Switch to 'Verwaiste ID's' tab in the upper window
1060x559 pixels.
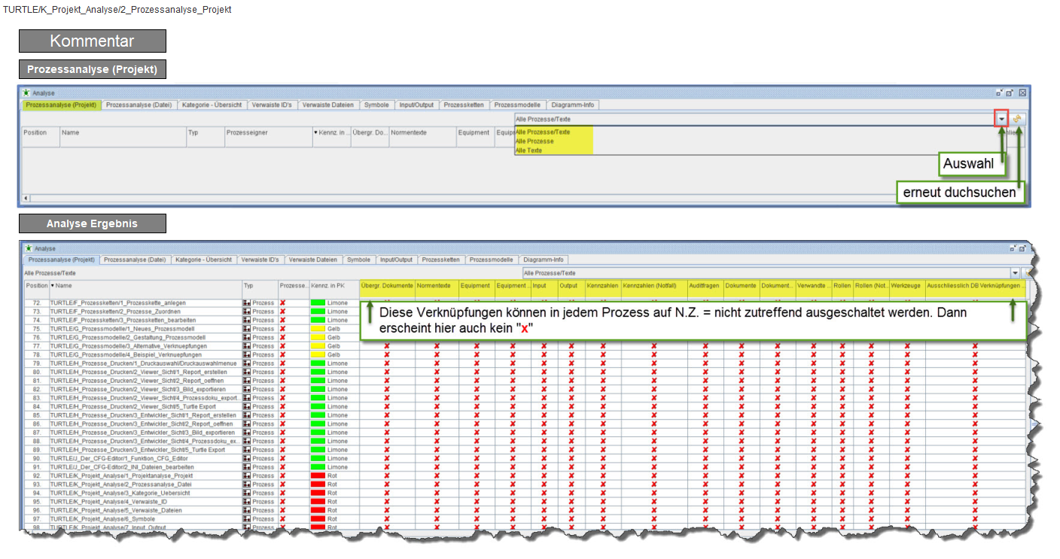click(273, 105)
